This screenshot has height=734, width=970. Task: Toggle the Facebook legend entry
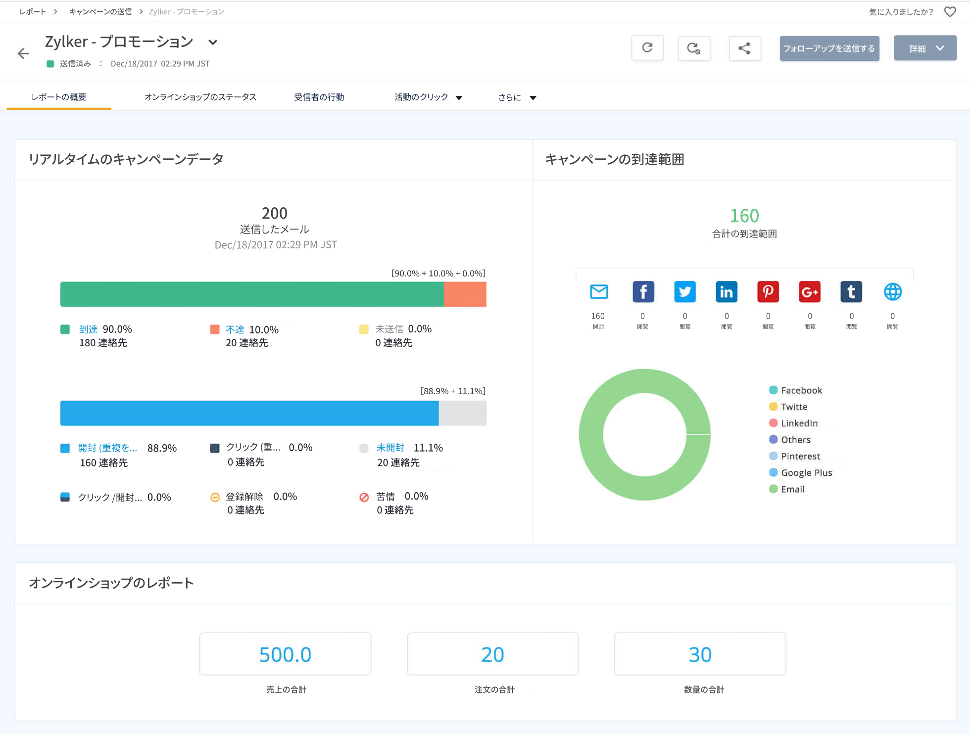[x=796, y=390]
